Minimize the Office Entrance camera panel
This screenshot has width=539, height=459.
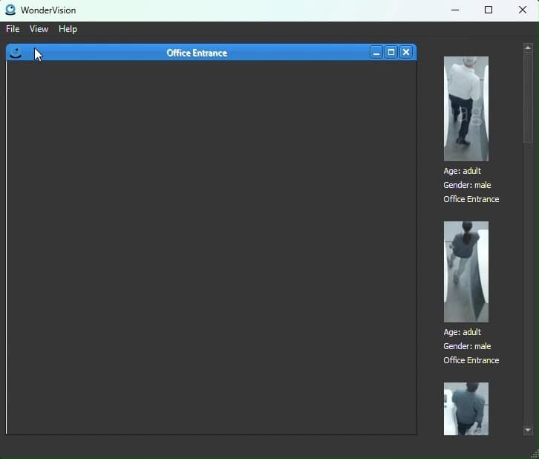[376, 53]
